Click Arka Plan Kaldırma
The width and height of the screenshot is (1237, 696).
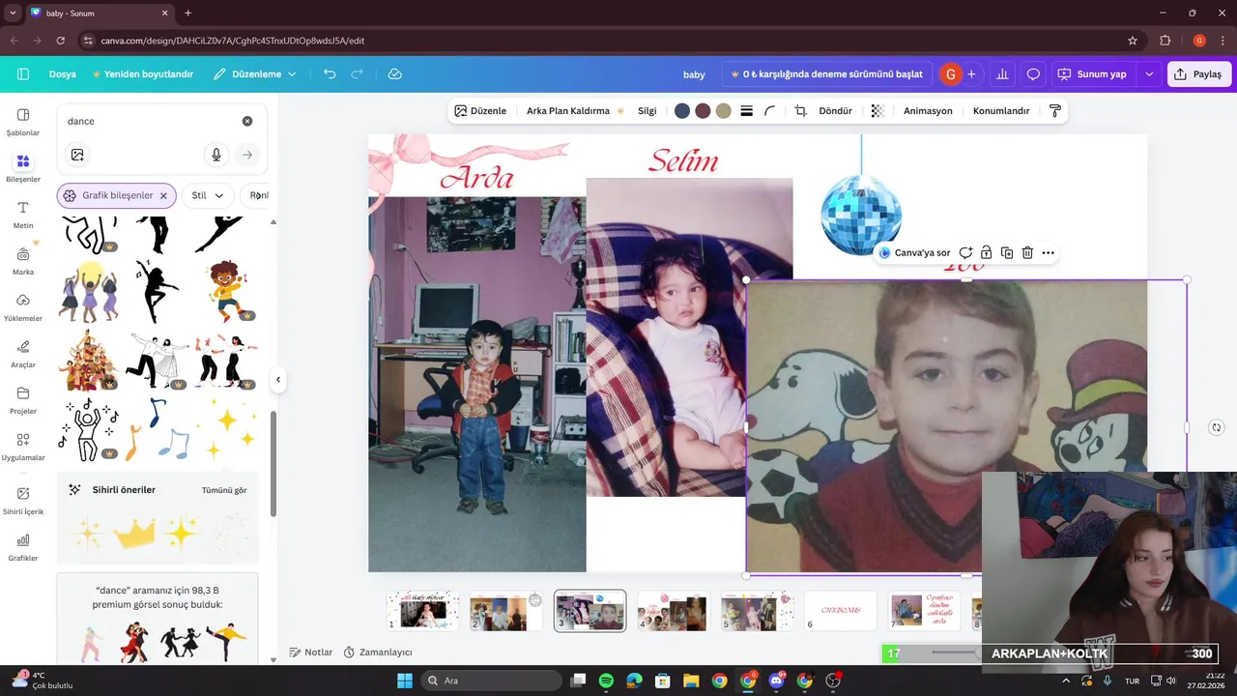coord(575,111)
